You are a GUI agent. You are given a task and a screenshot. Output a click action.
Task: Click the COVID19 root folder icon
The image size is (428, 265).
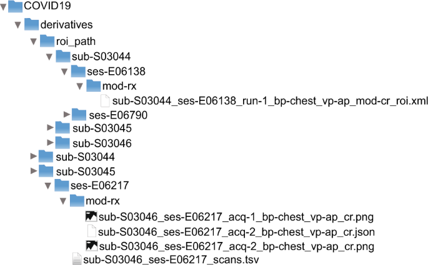pyautogui.click(x=17, y=9)
